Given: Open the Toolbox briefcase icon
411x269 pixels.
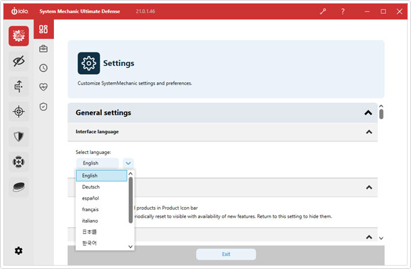Looking at the screenshot, I should pyautogui.click(x=44, y=48).
